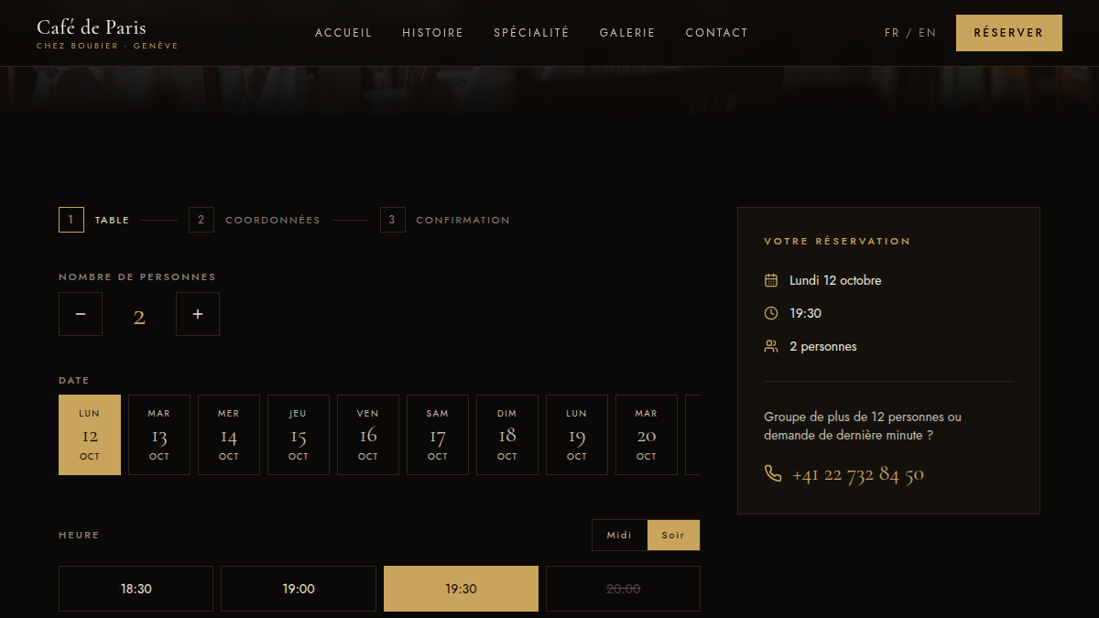The image size is (1099, 618).
Task: Click the phone icon in reservation card
Action: tap(773, 473)
